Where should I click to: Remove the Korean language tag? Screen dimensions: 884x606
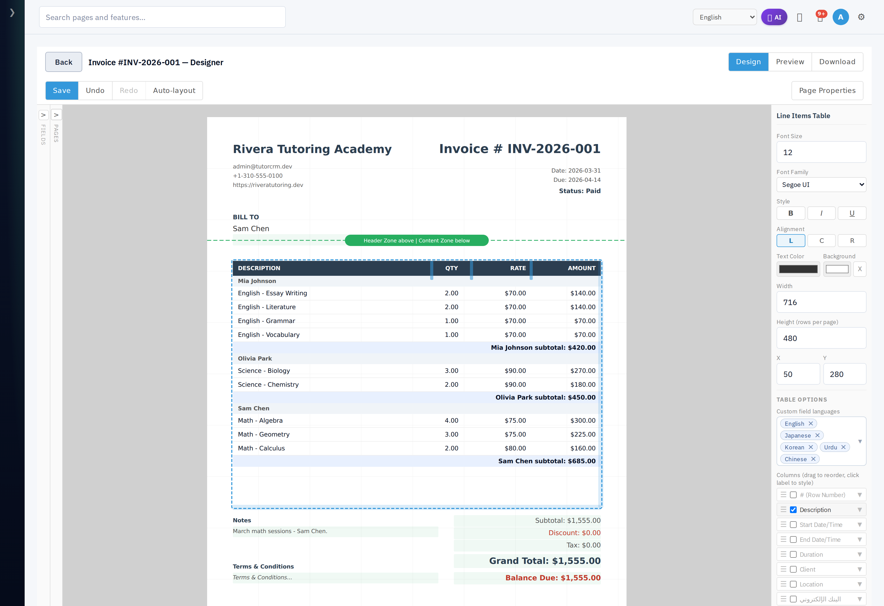[811, 447]
